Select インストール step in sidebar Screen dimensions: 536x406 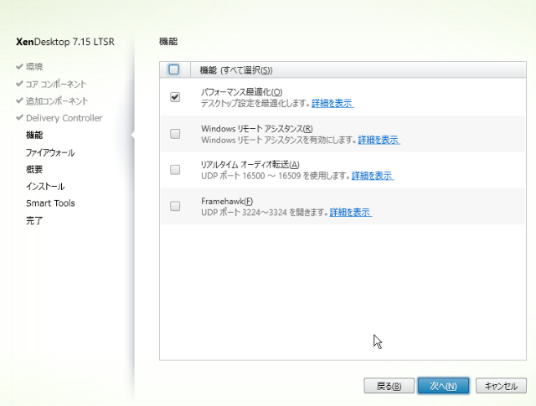(45, 186)
